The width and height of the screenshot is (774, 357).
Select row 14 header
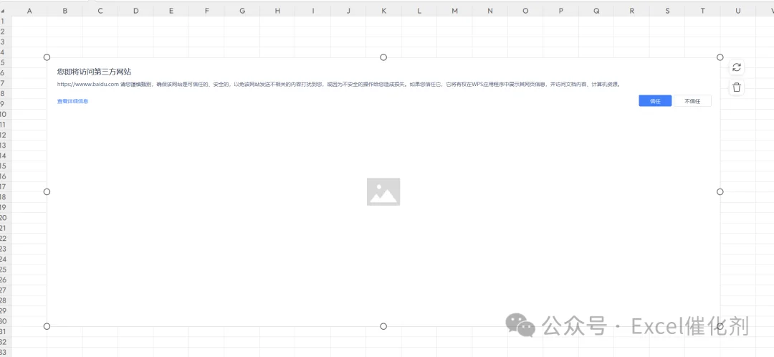click(6, 156)
